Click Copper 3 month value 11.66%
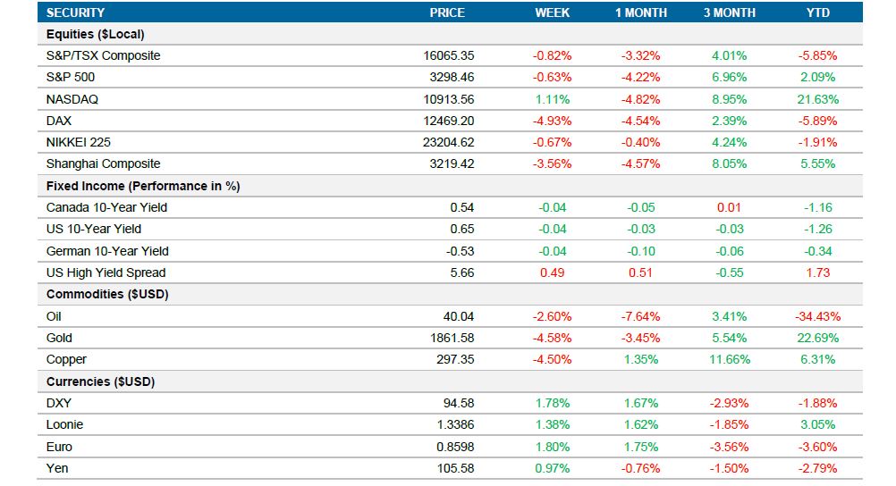This screenshot has height=486, width=896. 729,360
